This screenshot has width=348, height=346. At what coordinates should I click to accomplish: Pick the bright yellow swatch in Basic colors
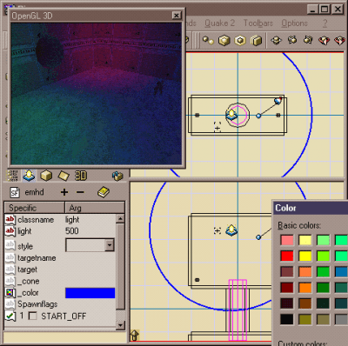point(304,256)
